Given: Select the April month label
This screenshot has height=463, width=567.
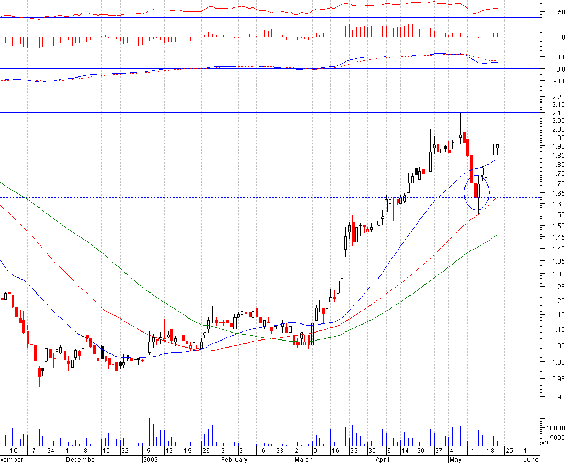Looking at the screenshot, I should pyautogui.click(x=382, y=459).
